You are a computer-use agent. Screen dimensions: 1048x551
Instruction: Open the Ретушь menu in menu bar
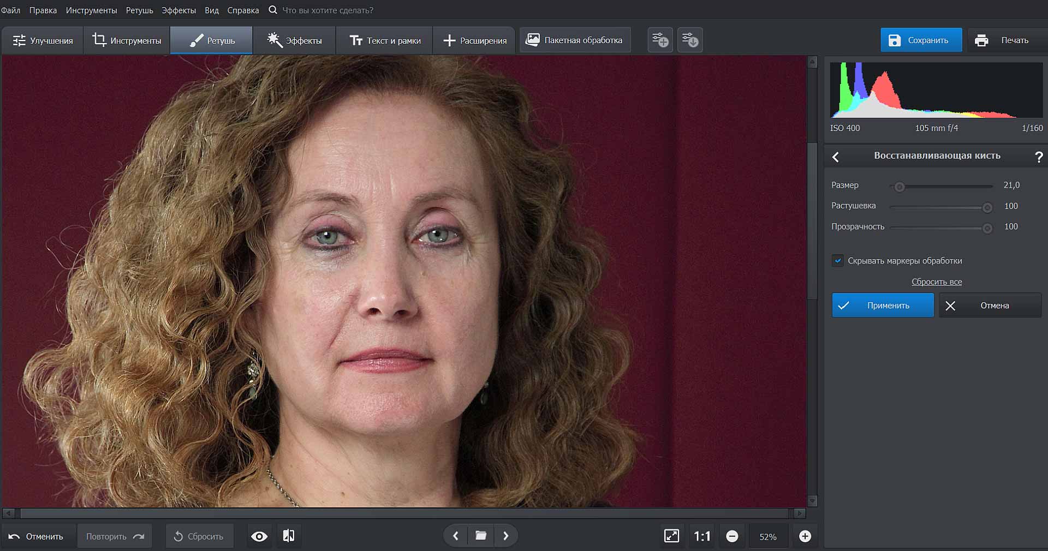(x=139, y=10)
